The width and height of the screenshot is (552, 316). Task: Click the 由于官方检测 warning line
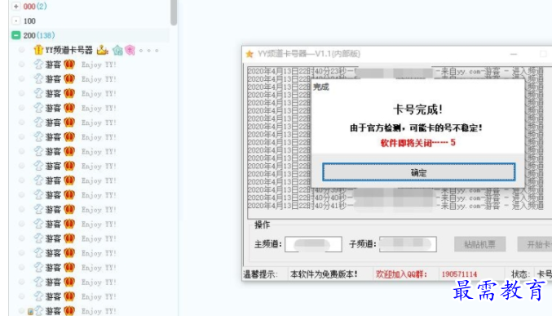(416, 127)
